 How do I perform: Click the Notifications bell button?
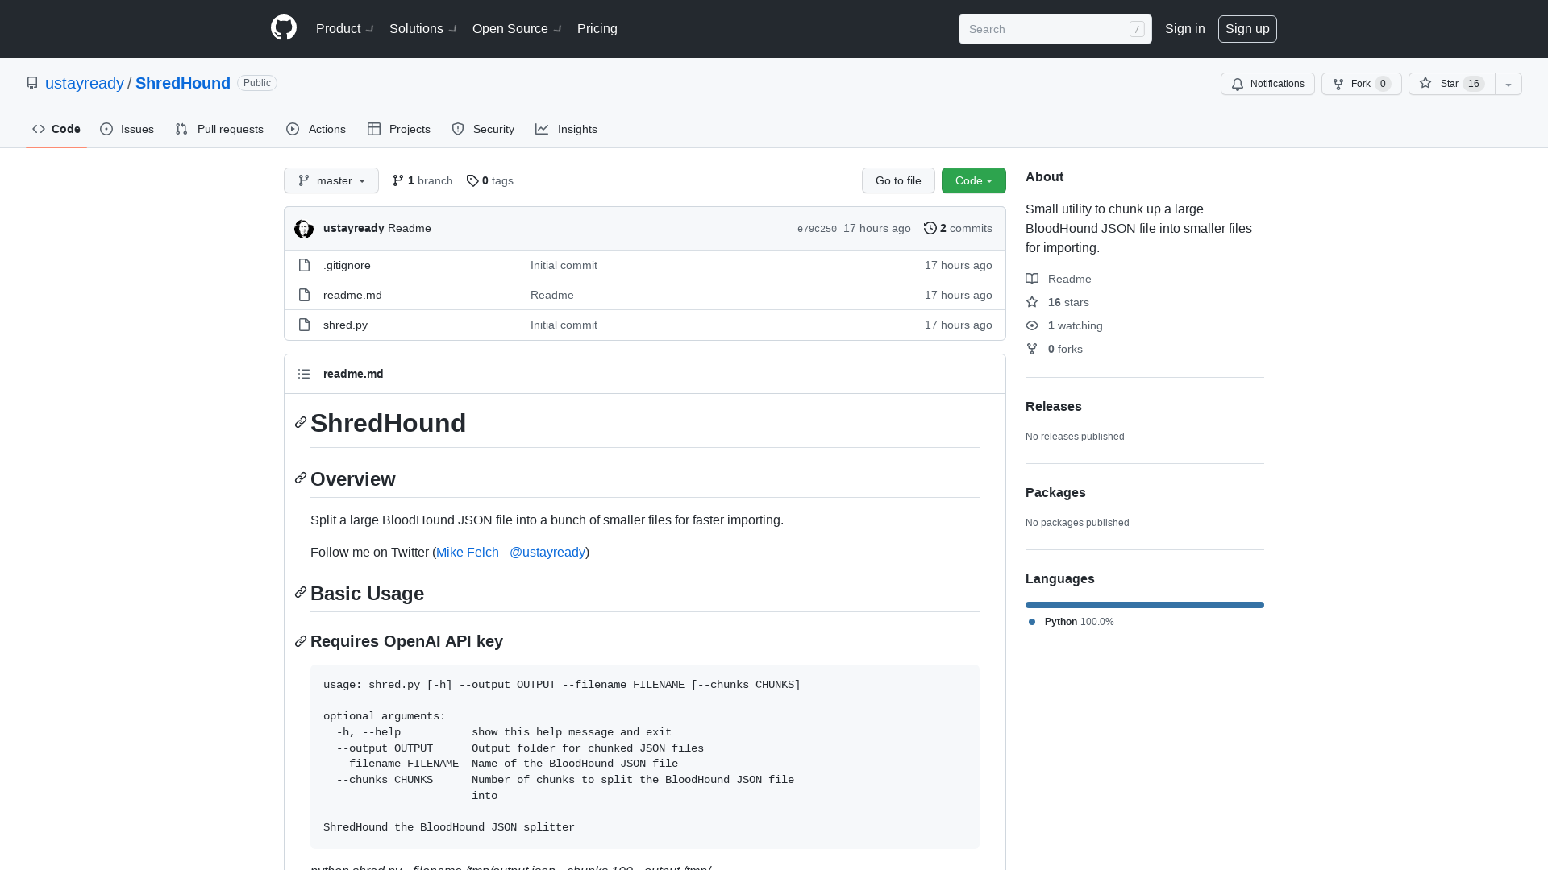click(1267, 84)
